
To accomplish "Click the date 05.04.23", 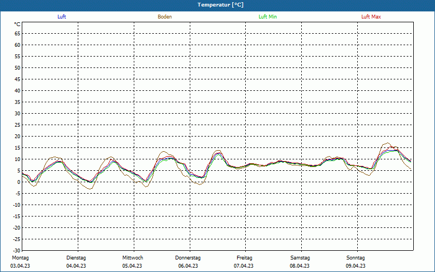I will pyautogui.click(x=132, y=266).
